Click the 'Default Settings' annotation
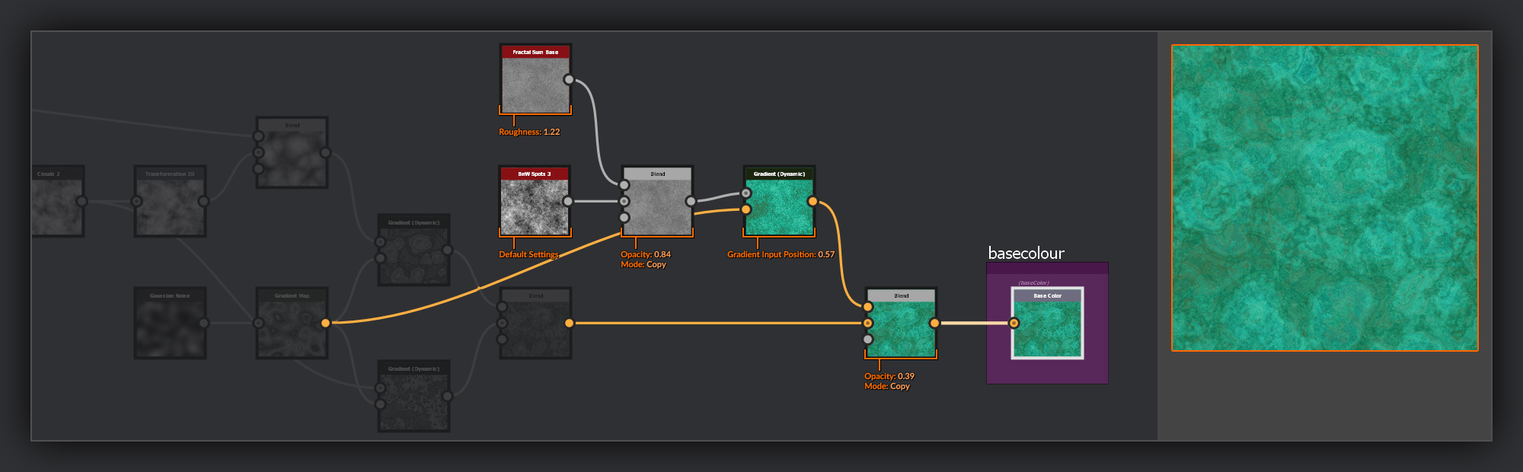This screenshot has height=472, width=1523. coord(528,254)
